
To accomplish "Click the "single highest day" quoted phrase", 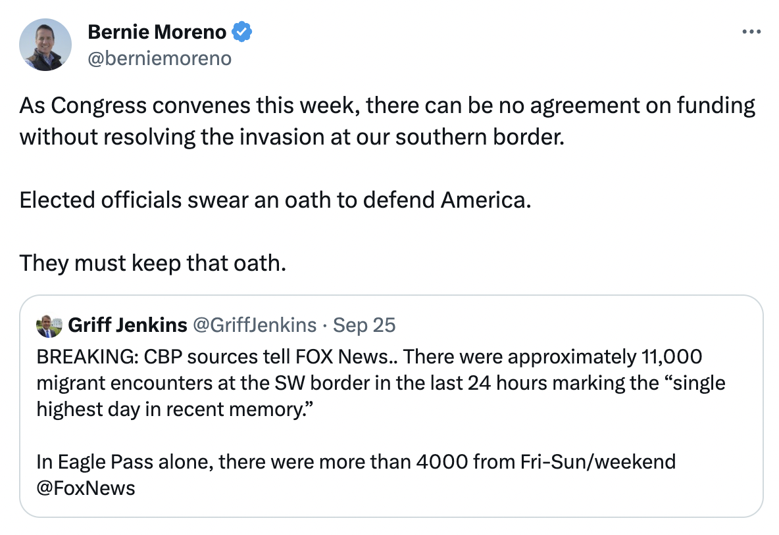I will (682, 383).
